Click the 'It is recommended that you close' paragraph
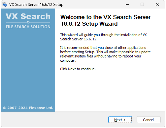 105,54
